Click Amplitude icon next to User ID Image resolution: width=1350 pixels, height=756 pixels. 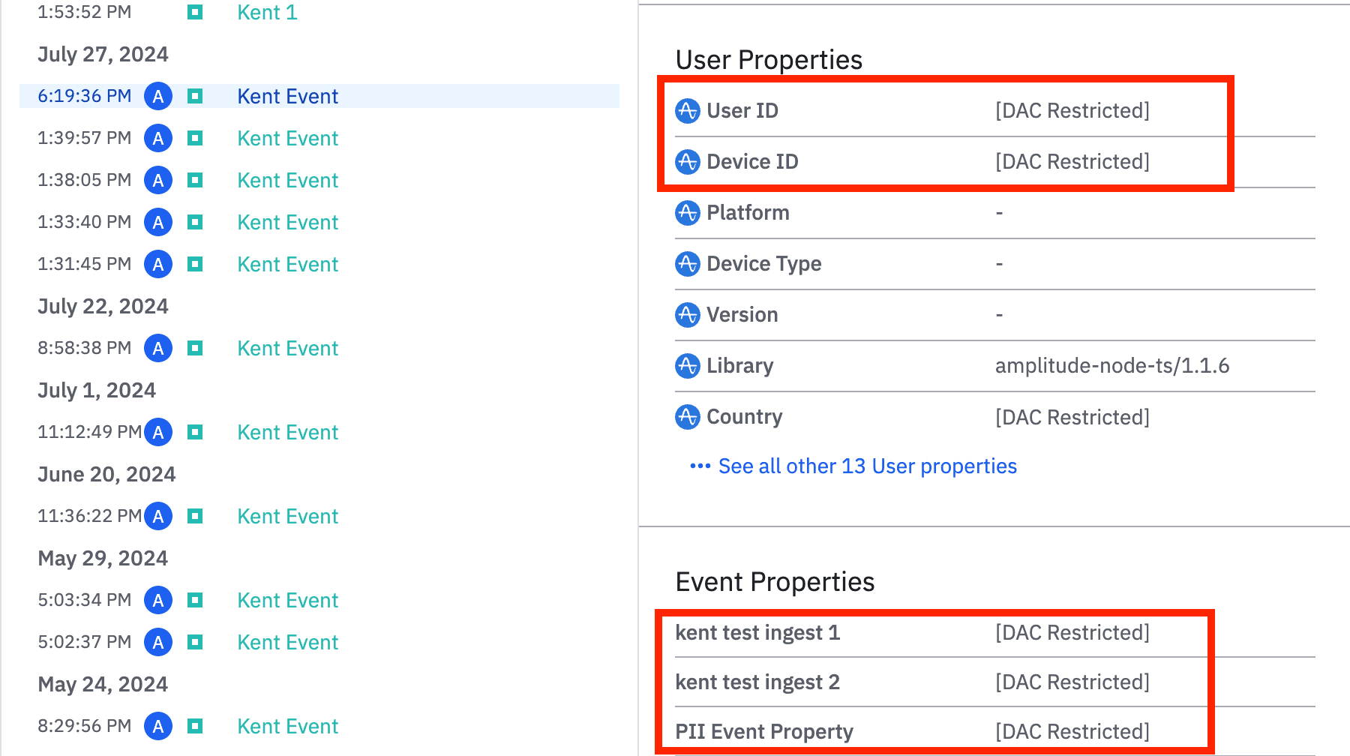[687, 111]
